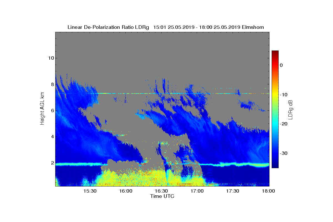This screenshot has width=333, height=222.
Task: Click the 16:00 time tick label
Action: point(126,191)
